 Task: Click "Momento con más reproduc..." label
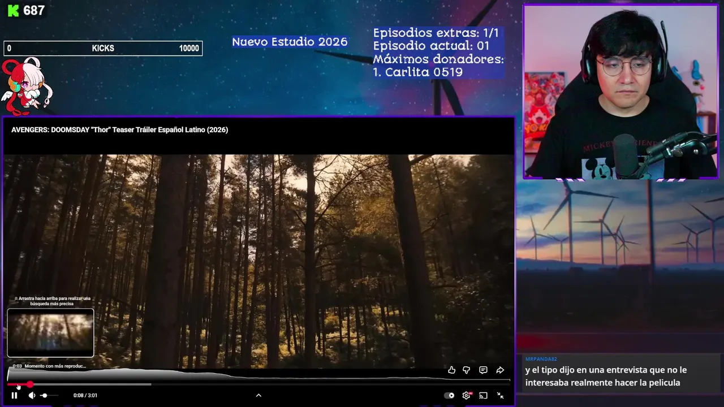point(55,366)
